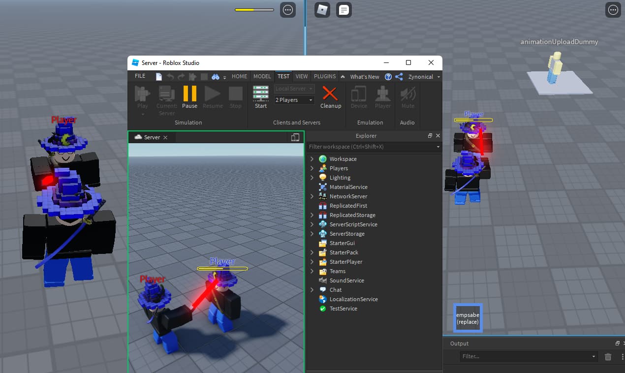Screen dimensions: 625x373
Task: Open the 2 Players dropdown
Action: point(294,100)
